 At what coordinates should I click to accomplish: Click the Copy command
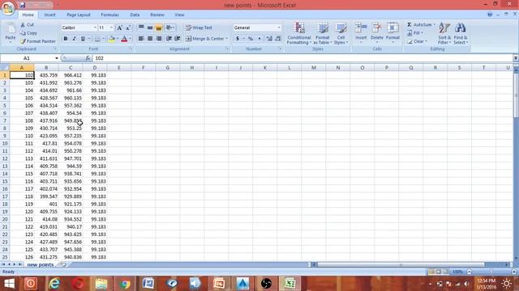pyautogui.click(x=28, y=33)
